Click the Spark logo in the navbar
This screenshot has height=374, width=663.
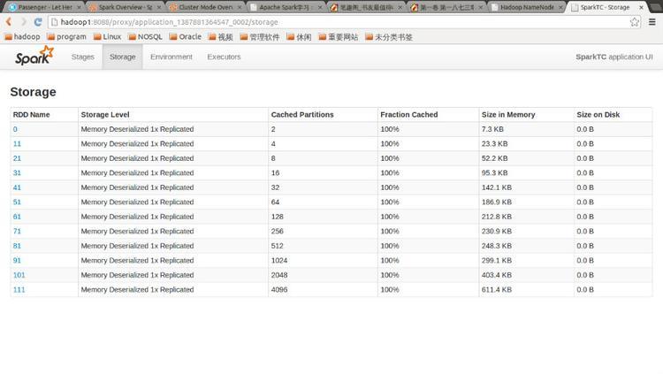click(x=34, y=57)
